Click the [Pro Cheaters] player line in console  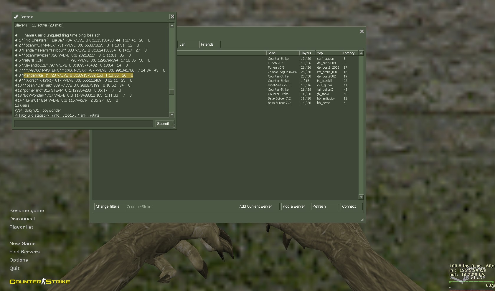point(83,40)
